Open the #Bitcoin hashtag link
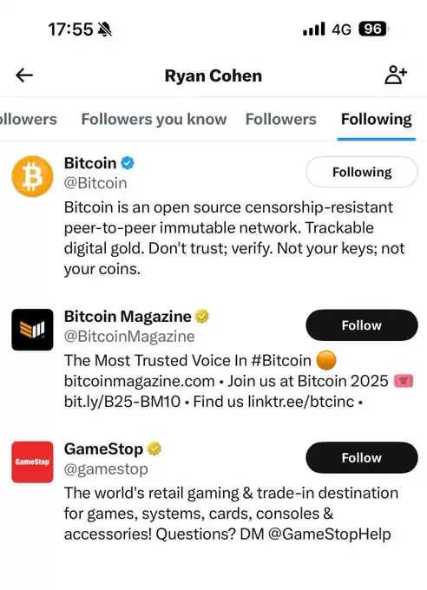Image resolution: width=427 pixels, height=590 pixels. point(281,360)
